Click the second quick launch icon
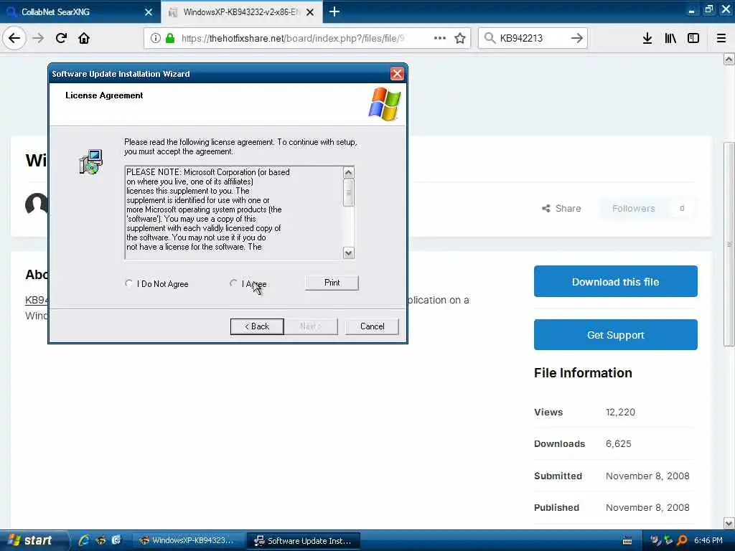 click(x=100, y=540)
